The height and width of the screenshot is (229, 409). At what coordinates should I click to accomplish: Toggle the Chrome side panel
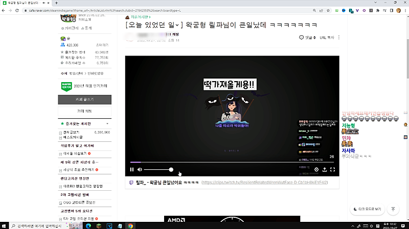(x=392, y=10)
